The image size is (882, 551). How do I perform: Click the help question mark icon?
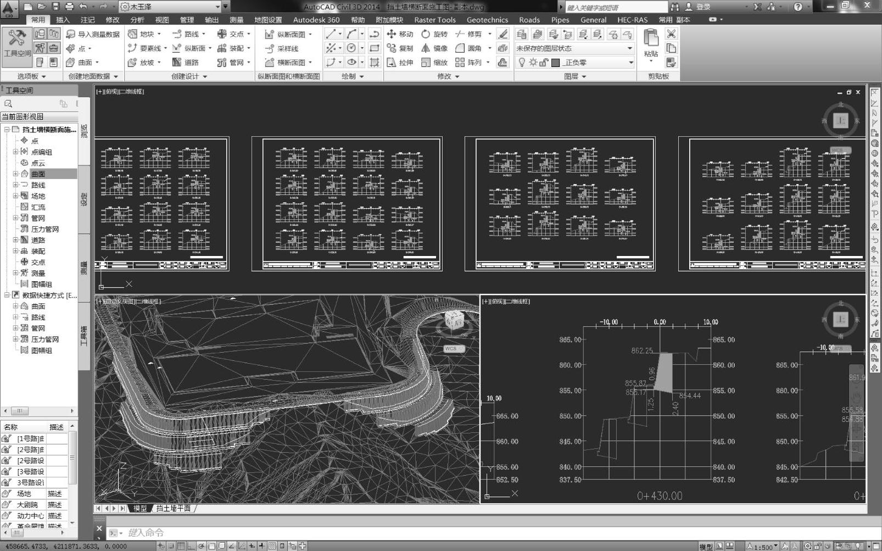click(798, 7)
